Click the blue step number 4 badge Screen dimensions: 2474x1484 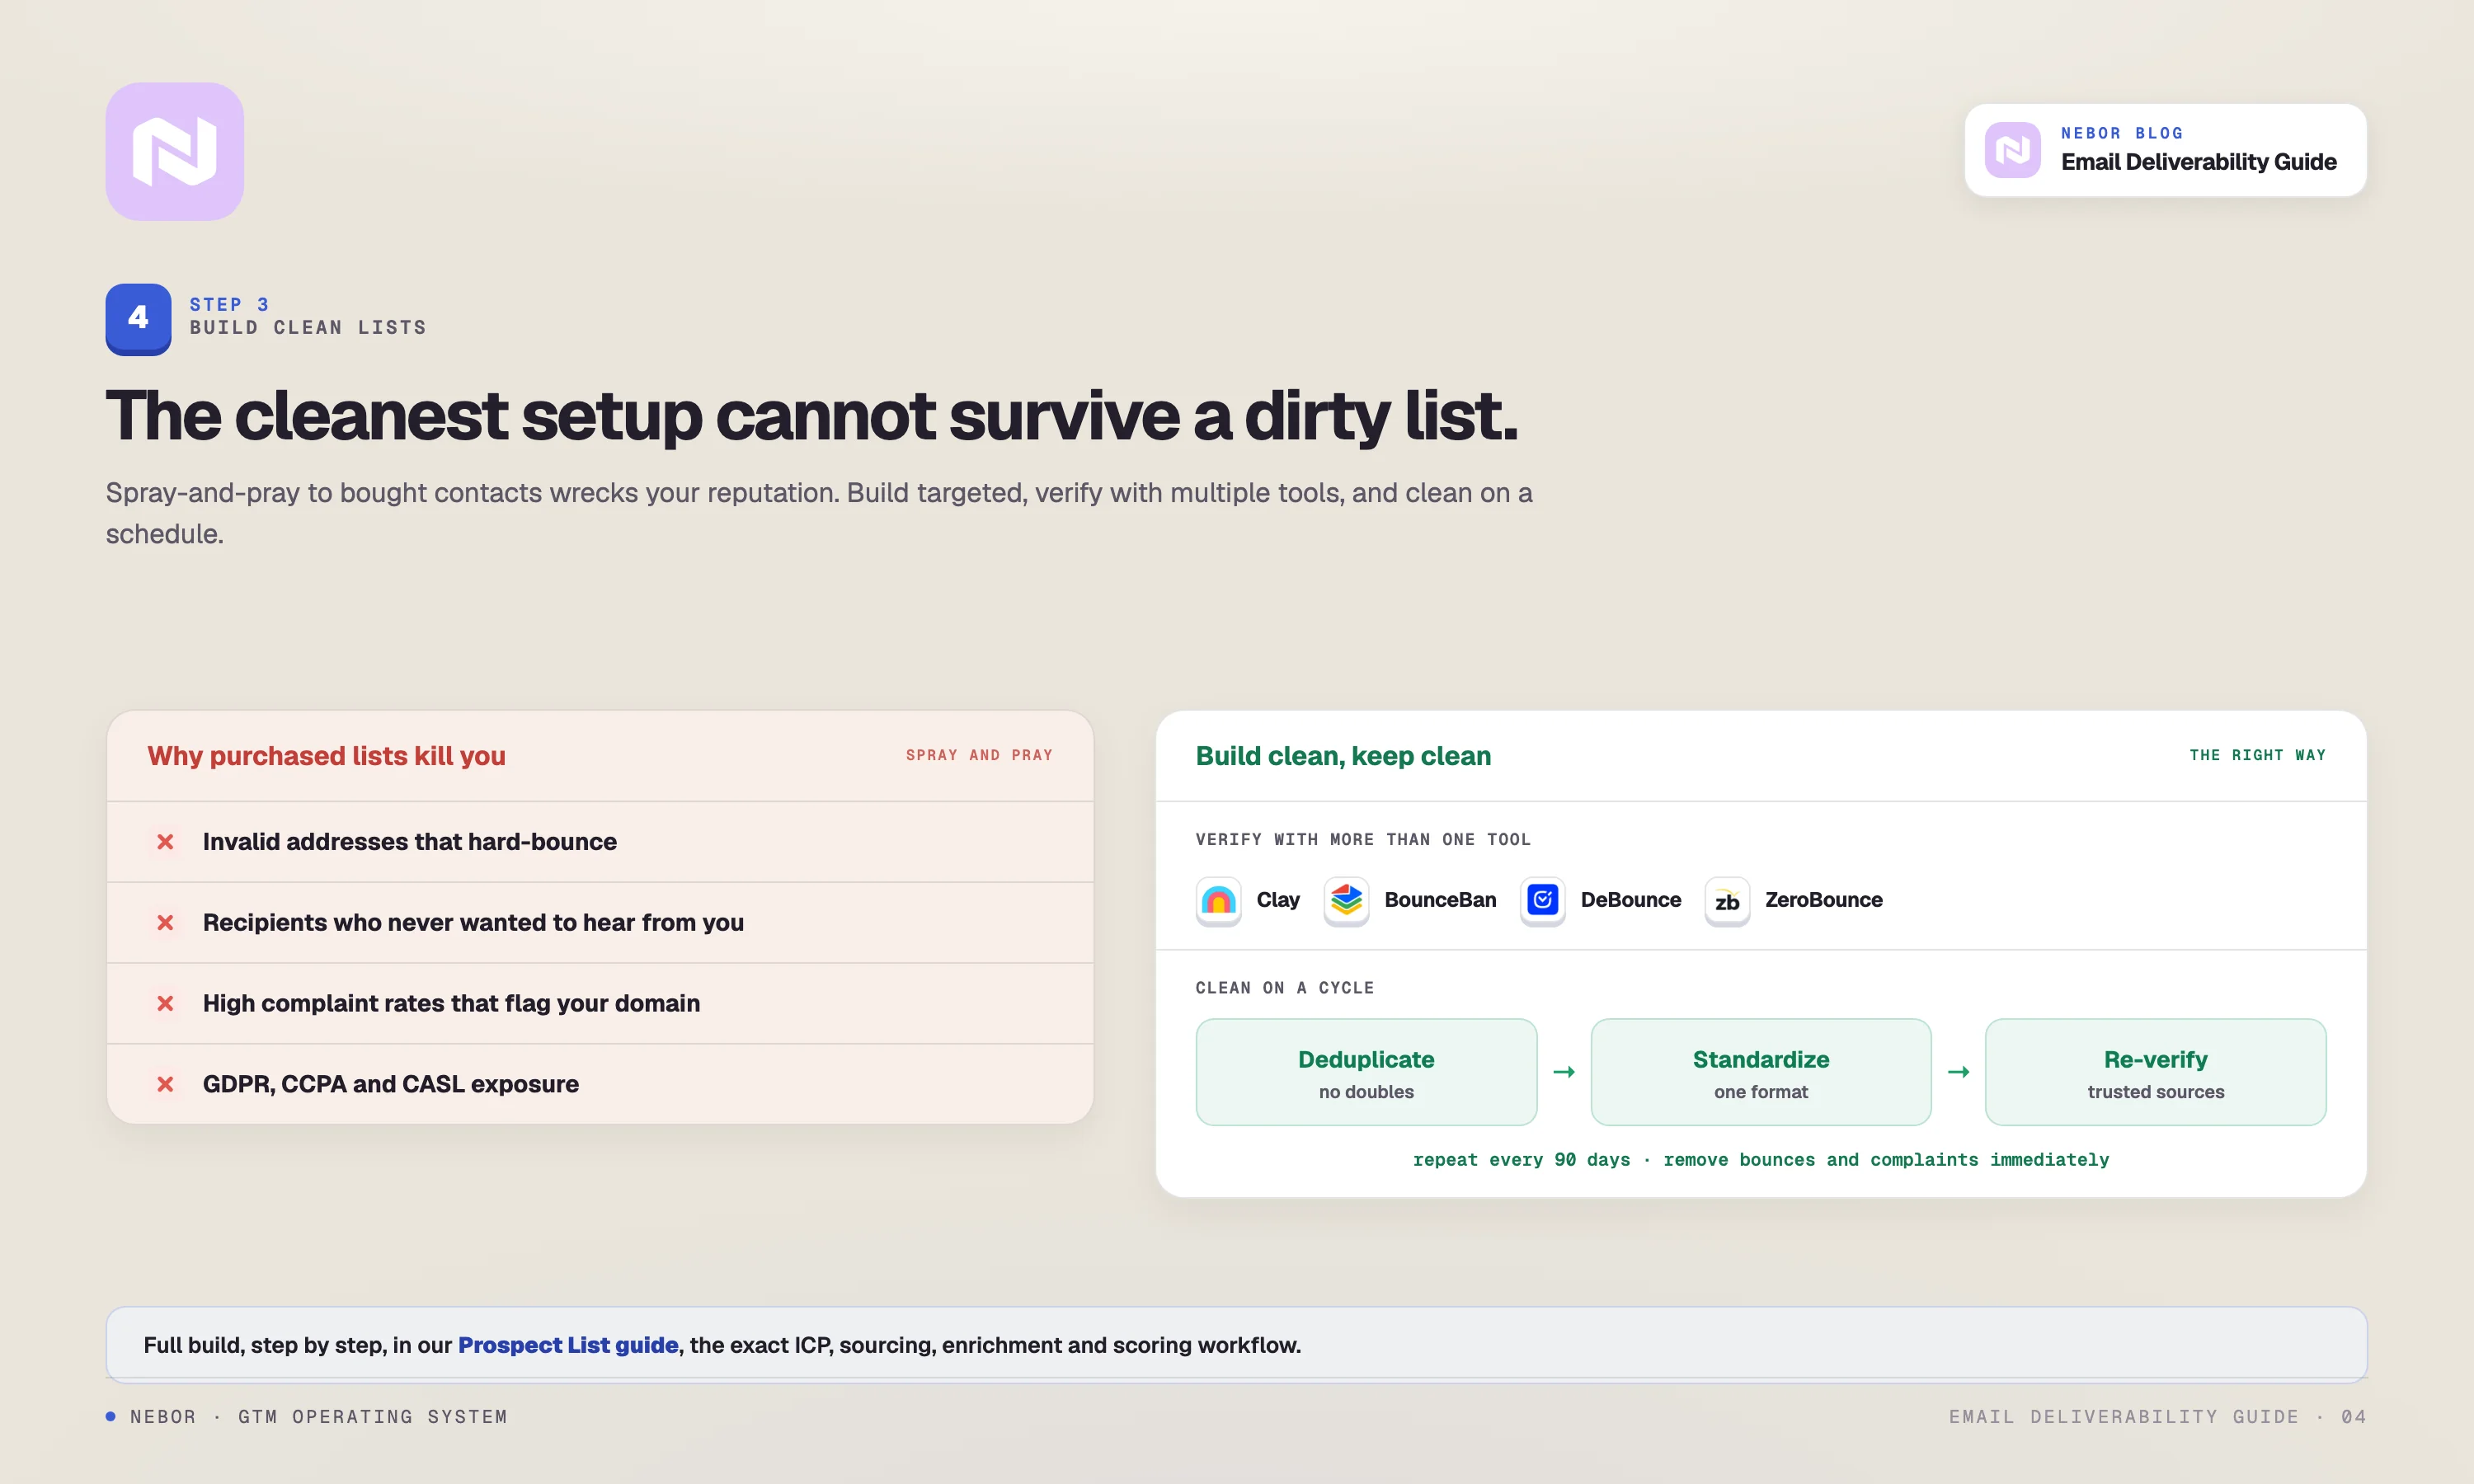point(138,318)
